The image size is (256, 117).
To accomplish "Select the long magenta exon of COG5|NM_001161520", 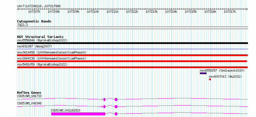I will click(78, 114).
